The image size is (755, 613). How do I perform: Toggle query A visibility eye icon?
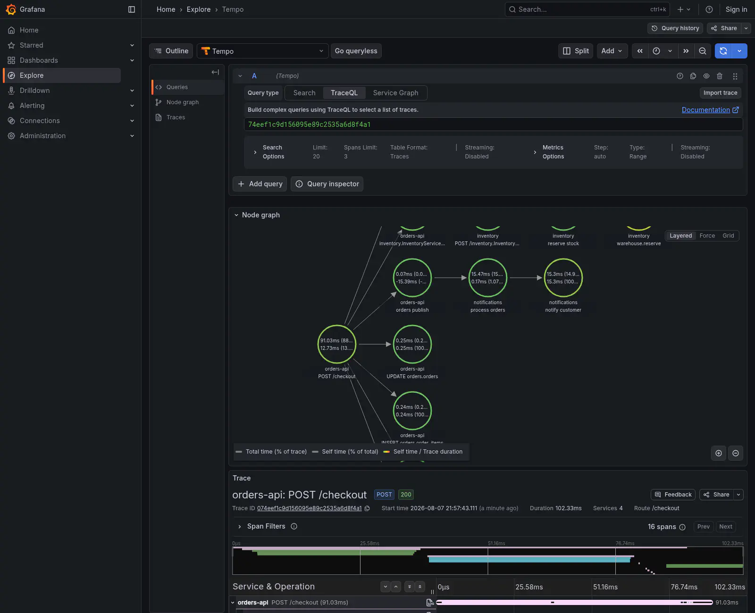coord(706,76)
